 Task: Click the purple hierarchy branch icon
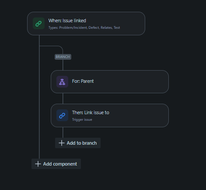coord(62,82)
